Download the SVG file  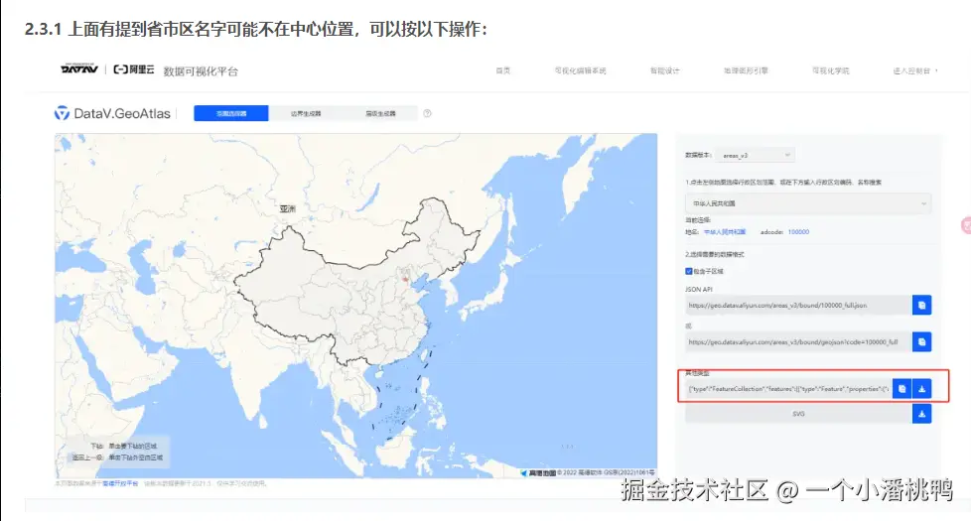click(921, 414)
